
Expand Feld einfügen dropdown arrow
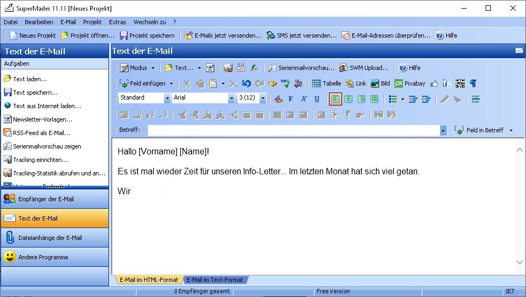pos(171,83)
